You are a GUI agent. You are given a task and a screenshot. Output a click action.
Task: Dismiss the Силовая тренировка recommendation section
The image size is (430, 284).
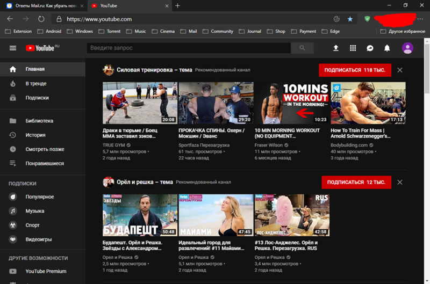click(x=400, y=70)
